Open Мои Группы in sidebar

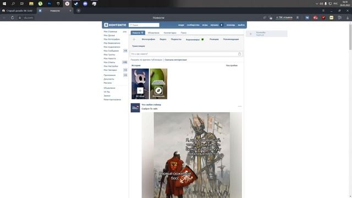(x=109, y=54)
